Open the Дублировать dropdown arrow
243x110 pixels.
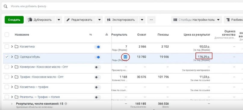point(59,20)
